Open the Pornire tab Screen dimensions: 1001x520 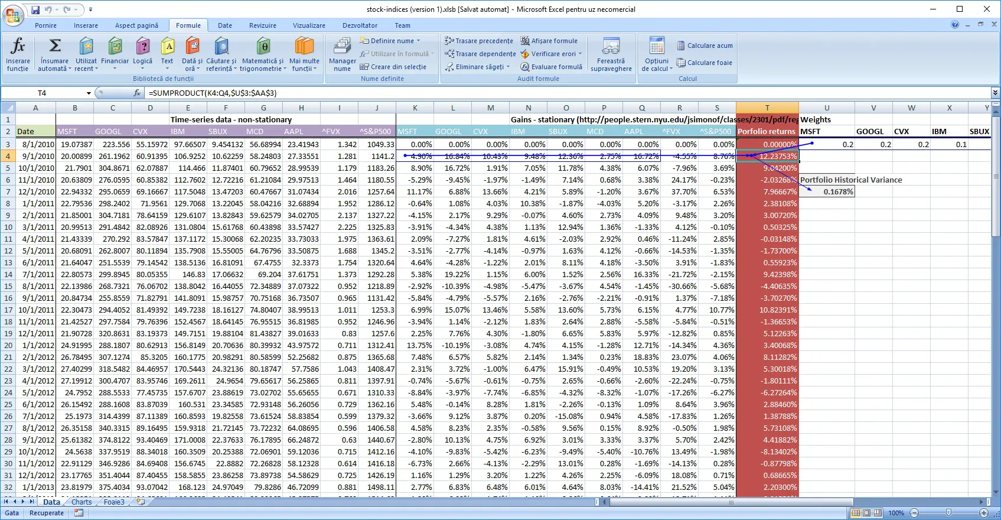[x=46, y=25]
